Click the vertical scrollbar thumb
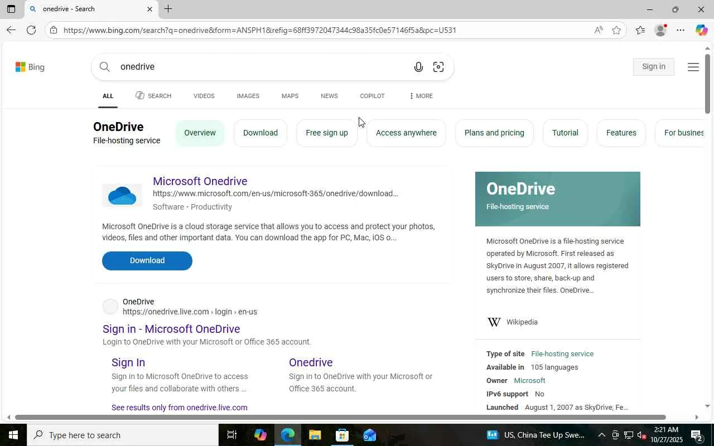This screenshot has width=714, height=446. click(x=707, y=84)
